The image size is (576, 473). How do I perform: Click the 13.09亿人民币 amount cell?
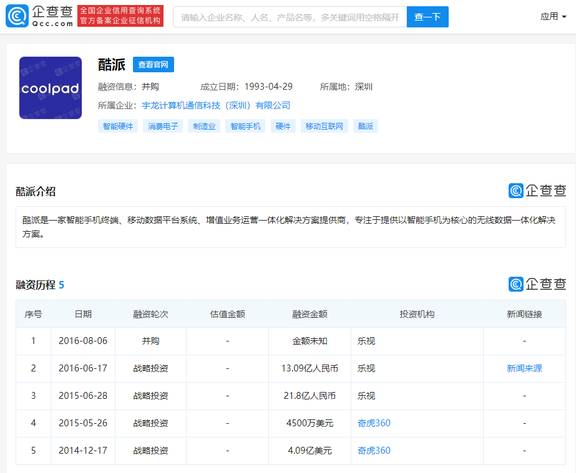310,368
